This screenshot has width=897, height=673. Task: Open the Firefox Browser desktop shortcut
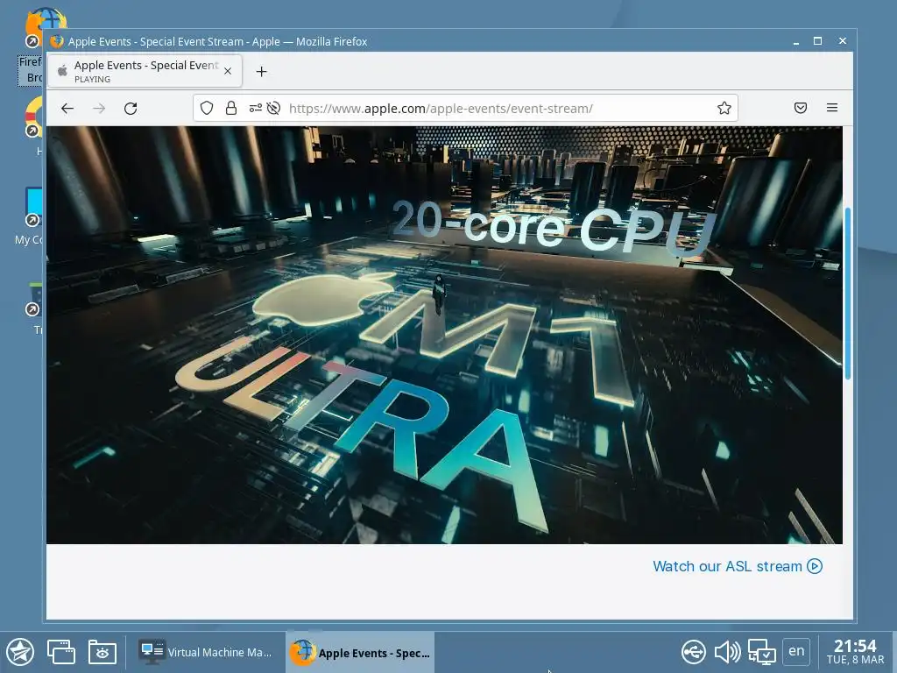32,46
